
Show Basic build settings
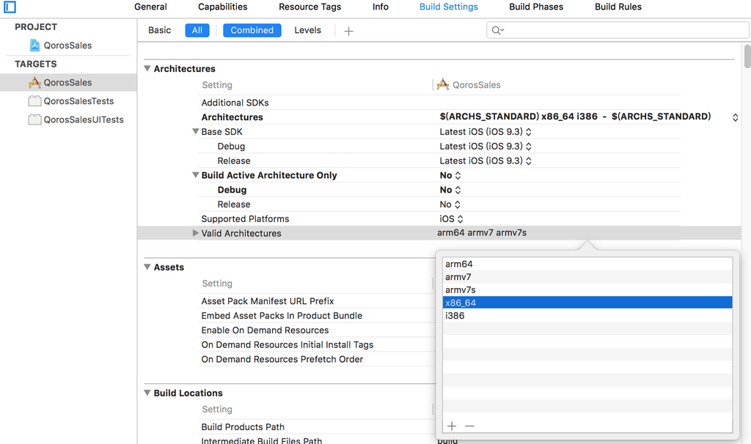coord(159,30)
